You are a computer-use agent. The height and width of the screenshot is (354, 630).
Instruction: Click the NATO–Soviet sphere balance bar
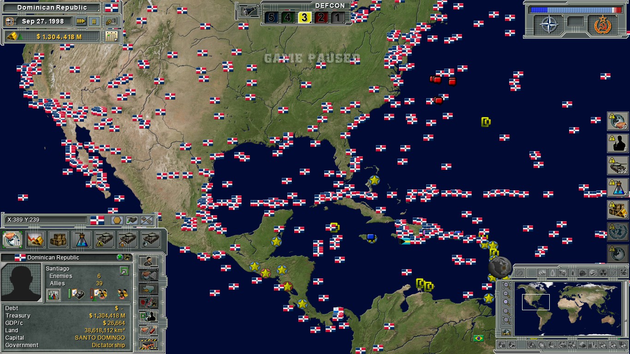pyautogui.click(x=576, y=10)
